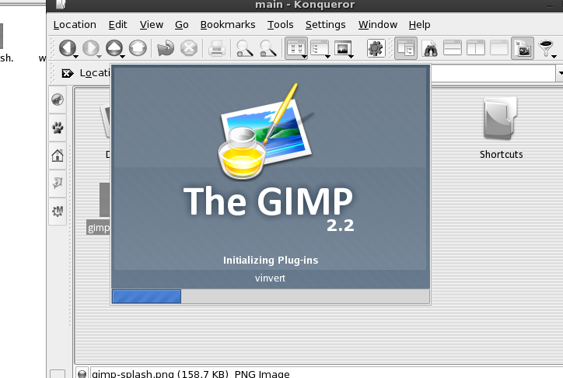Open the gear M sidebar tab

click(58, 211)
